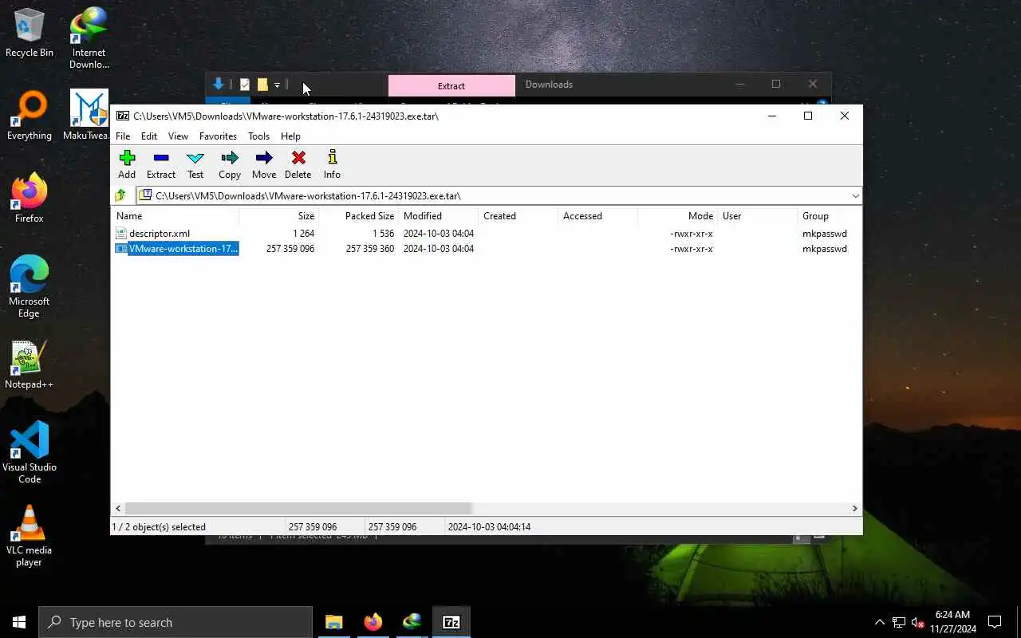Open the Edit menu
1021x638 pixels.
[x=149, y=136]
